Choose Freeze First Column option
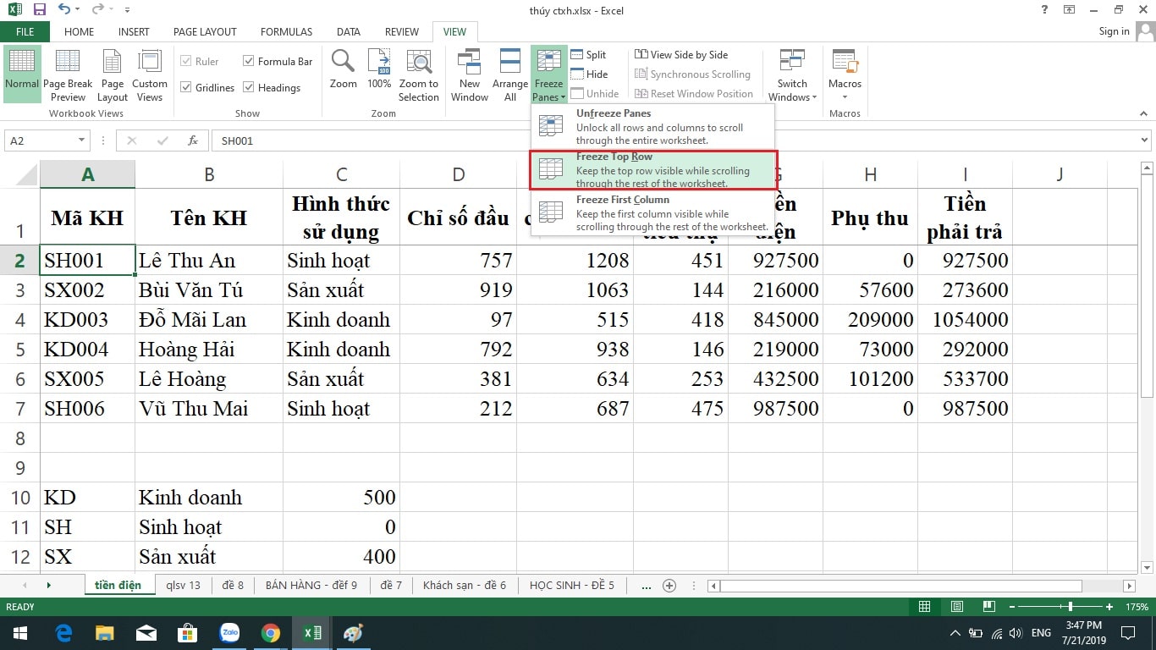The height and width of the screenshot is (650, 1156). click(x=652, y=213)
